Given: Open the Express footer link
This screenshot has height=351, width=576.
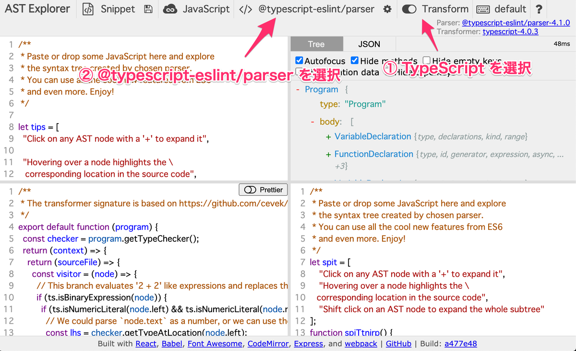Looking at the screenshot, I should pos(308,344).
